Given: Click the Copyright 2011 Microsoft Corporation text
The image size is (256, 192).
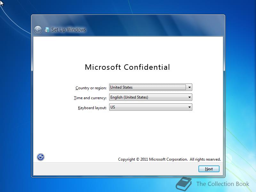Looking at the screenshot, I should pyautogui.click(x=169, y=159).
